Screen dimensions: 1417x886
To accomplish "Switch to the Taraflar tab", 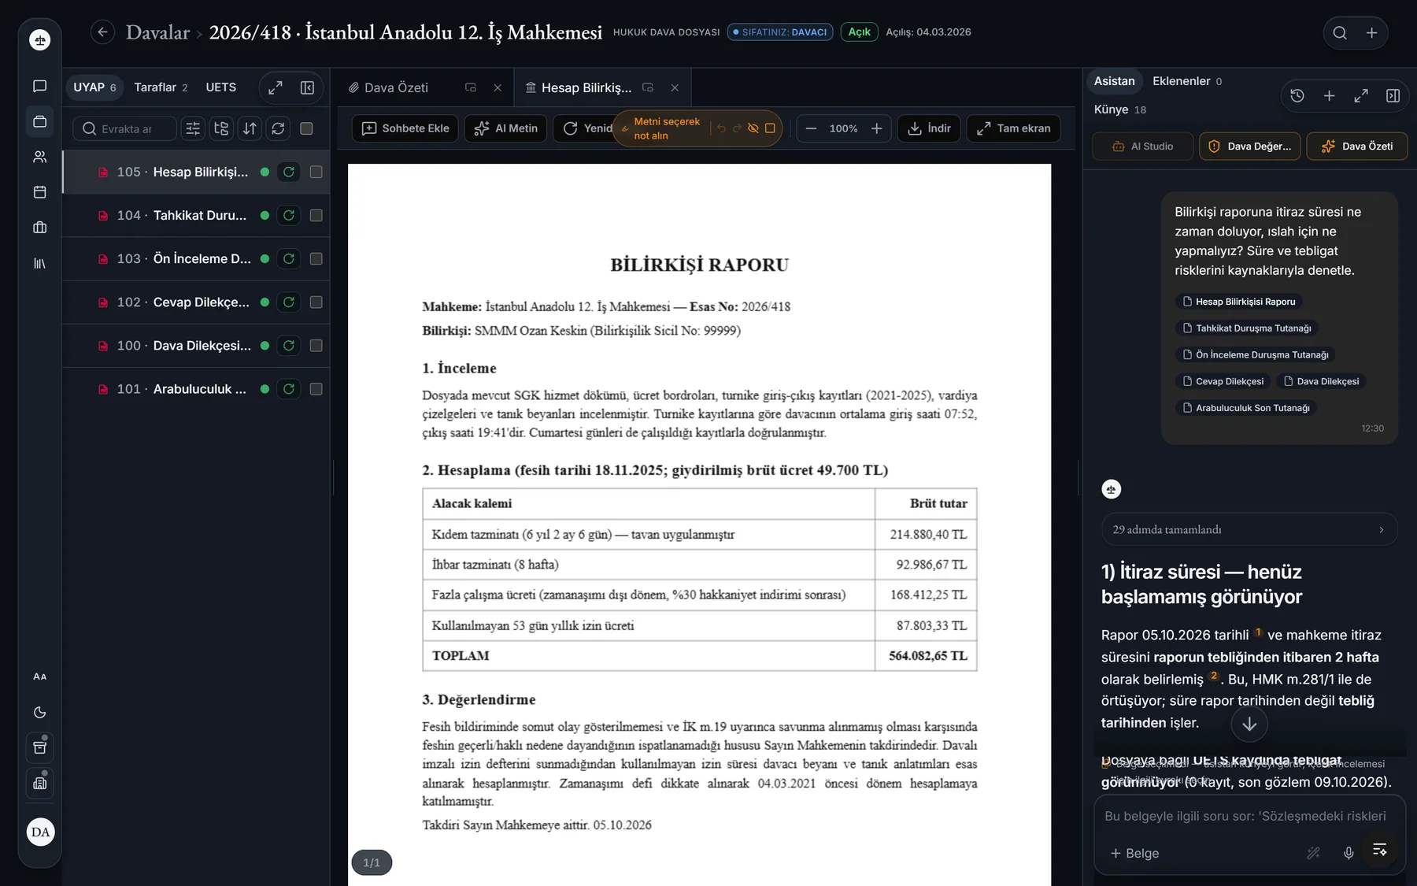I will coord(161,87).
